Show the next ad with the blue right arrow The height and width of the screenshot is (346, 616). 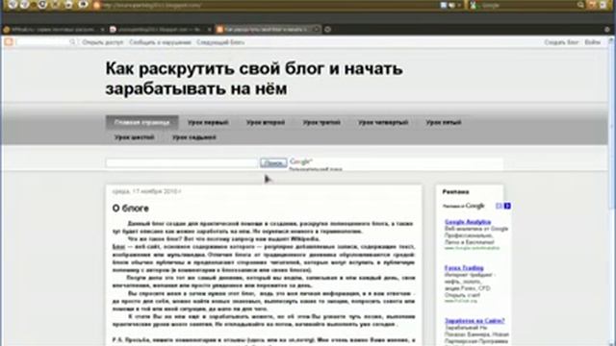click(507, 206)
